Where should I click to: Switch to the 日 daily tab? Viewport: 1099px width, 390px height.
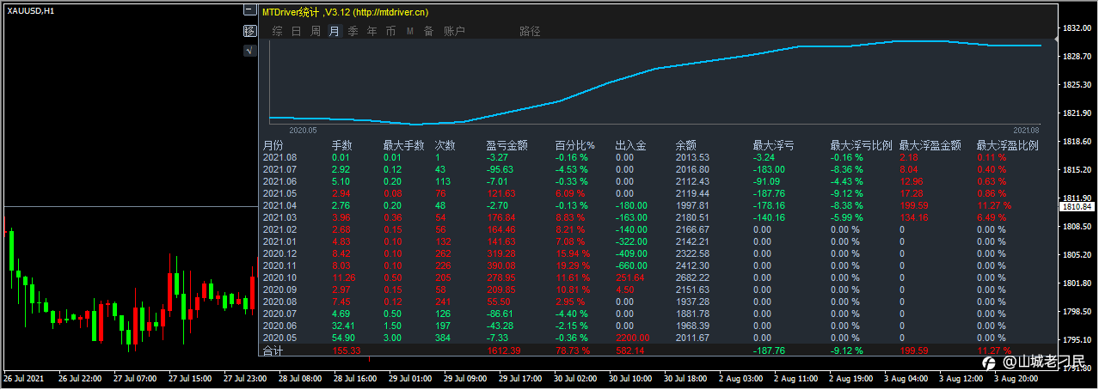297,31
